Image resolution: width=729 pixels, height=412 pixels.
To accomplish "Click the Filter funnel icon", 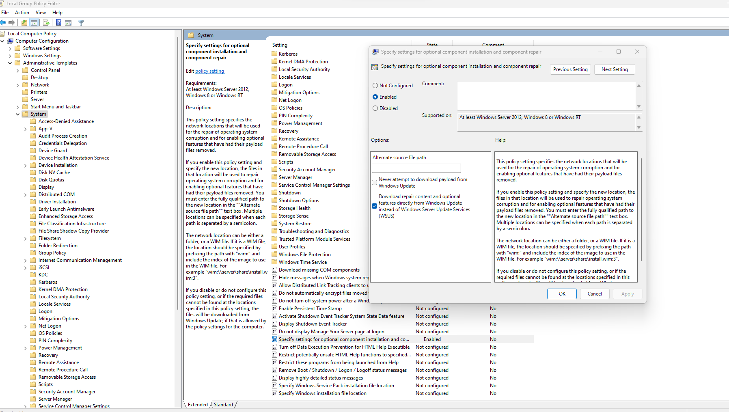I will 81,23.
